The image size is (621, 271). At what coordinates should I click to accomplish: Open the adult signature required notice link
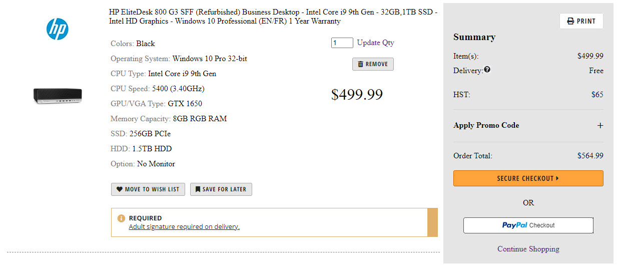point(184,227)
